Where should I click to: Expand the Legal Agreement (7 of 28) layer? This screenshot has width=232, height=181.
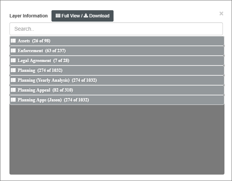[43, 61]
